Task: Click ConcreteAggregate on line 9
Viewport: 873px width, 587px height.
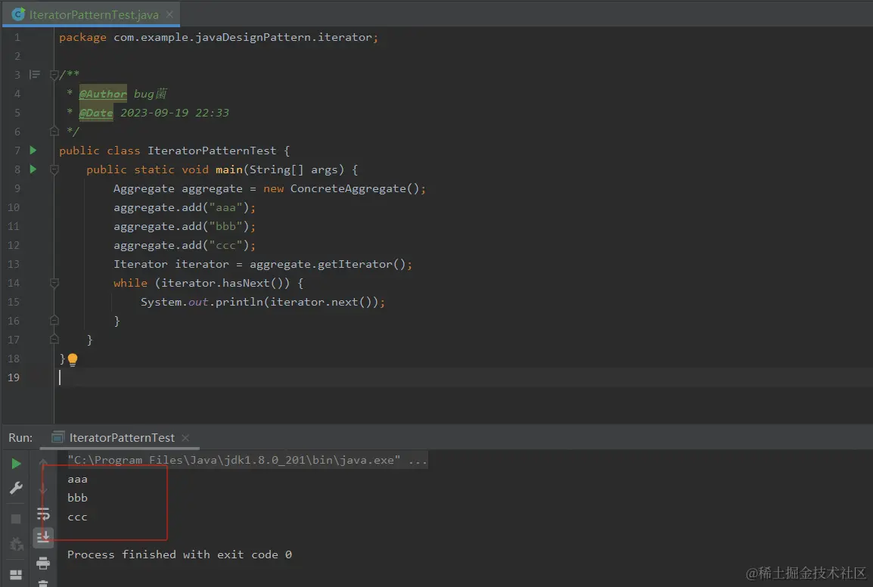Action: coord(348,188)
